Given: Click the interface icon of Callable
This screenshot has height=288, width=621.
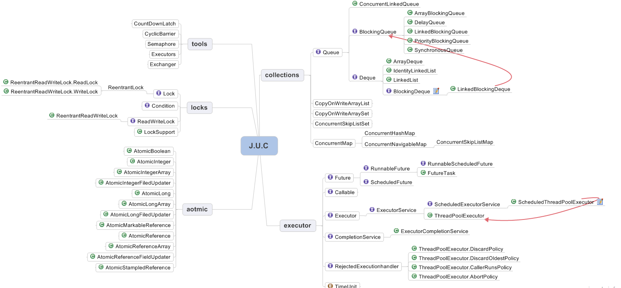Looking at the screenshot, I should point(331,192).
